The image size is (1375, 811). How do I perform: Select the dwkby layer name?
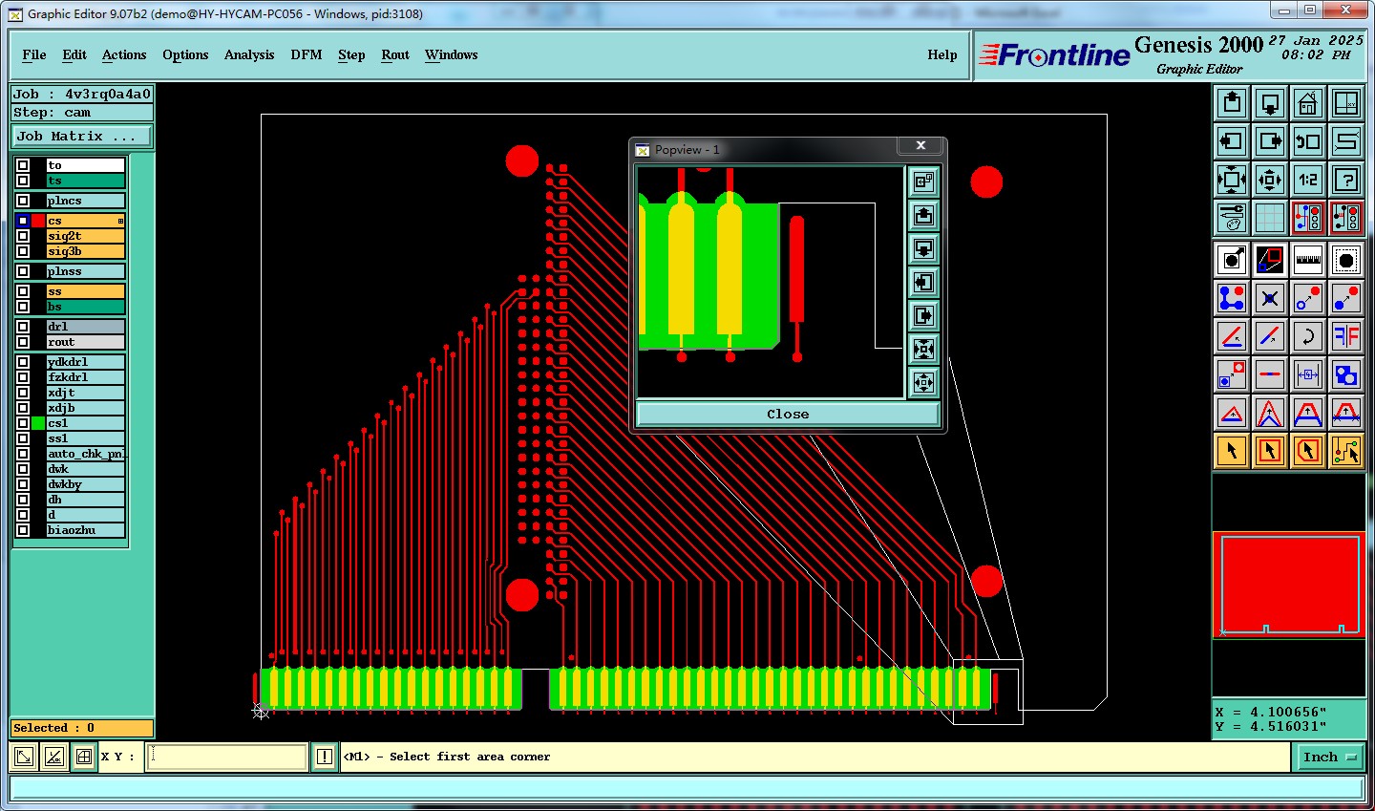pos(86,484)
